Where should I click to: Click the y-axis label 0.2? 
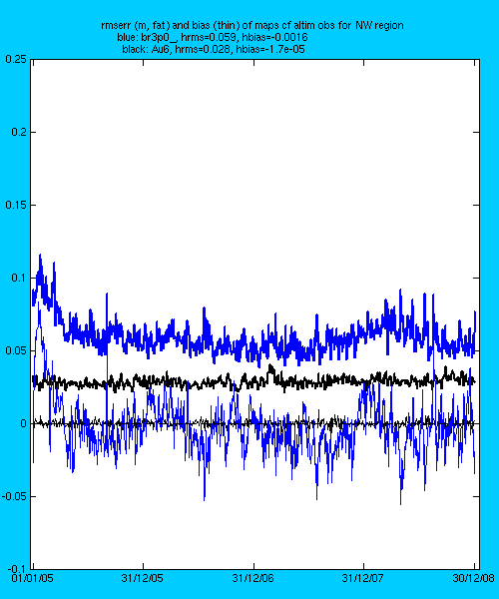click(x=19, y=132)
